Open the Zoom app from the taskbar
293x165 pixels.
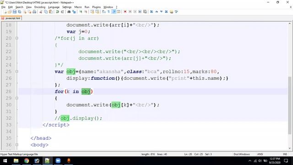58,161
